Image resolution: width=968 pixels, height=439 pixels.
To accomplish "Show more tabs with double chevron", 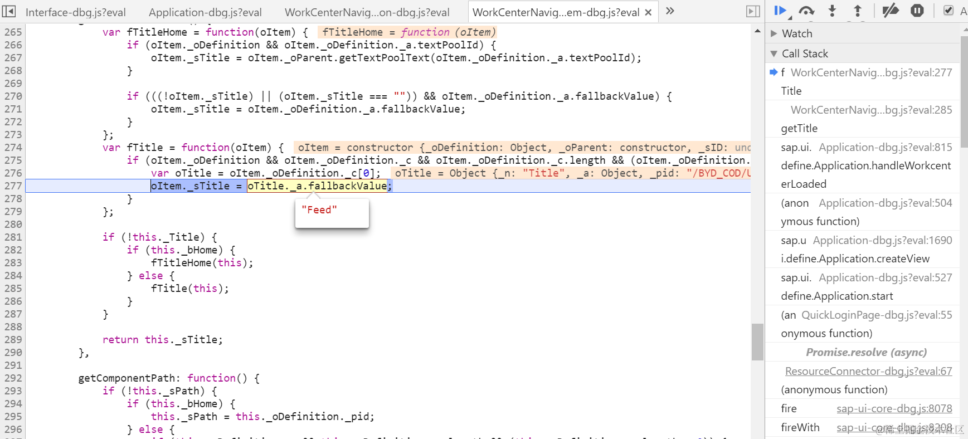I will click(670, 11).
